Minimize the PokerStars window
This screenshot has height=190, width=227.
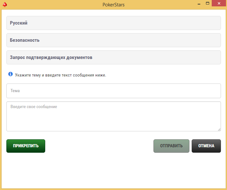click(x=198, y=4)
